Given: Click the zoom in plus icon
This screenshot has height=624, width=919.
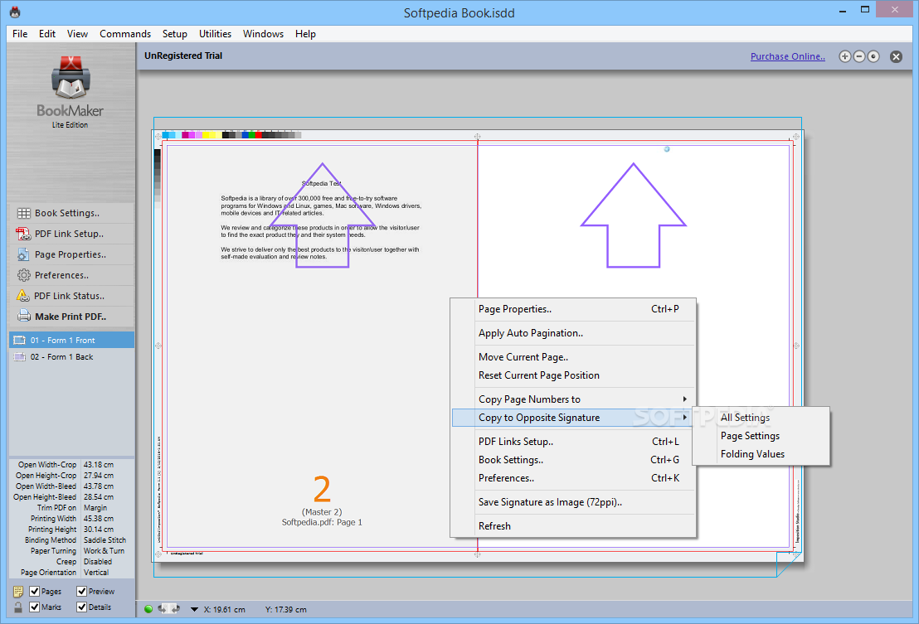Looking at the screenshot, I should [844, 56].
